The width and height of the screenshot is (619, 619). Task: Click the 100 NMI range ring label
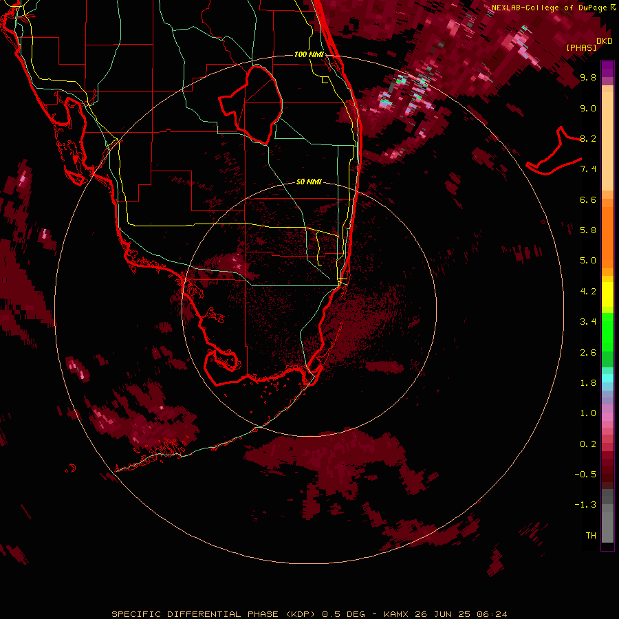(309, 54)
